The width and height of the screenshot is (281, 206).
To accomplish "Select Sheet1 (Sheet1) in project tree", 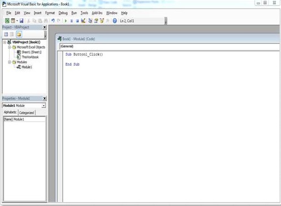I will [x=32, y=52].
